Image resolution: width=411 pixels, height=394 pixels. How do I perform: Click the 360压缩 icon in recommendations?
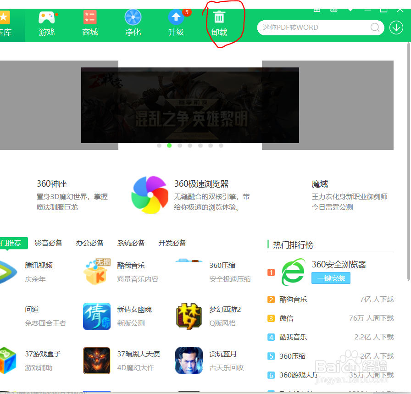tap(189, 261)
